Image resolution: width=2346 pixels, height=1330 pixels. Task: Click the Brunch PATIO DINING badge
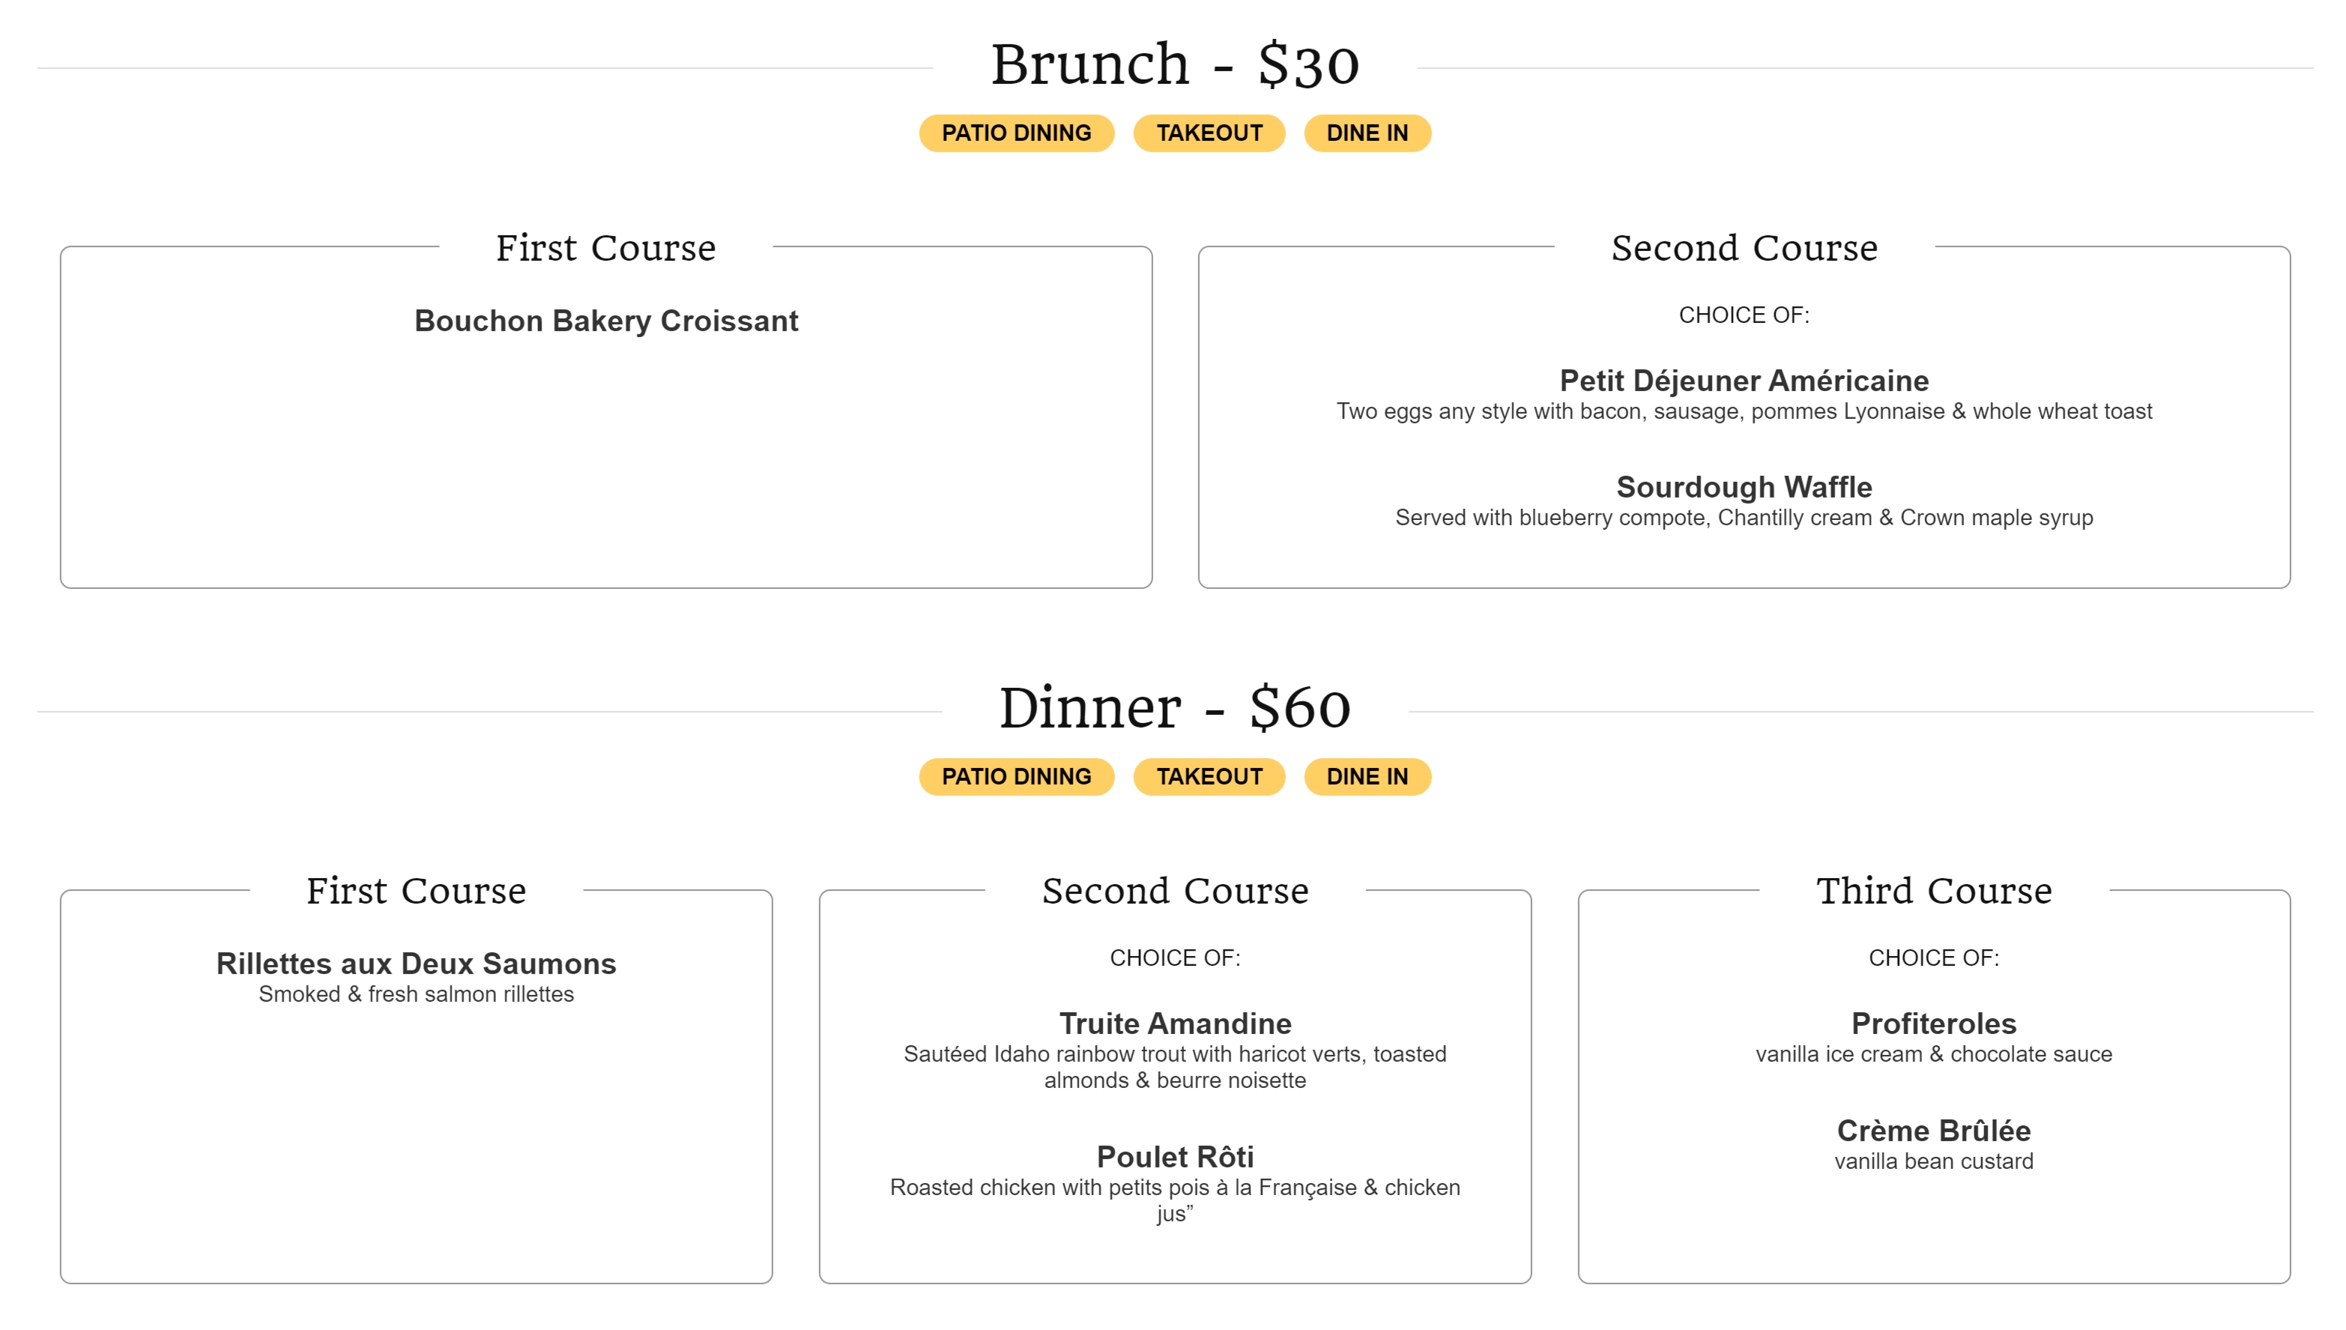[x=1015, y=133]
